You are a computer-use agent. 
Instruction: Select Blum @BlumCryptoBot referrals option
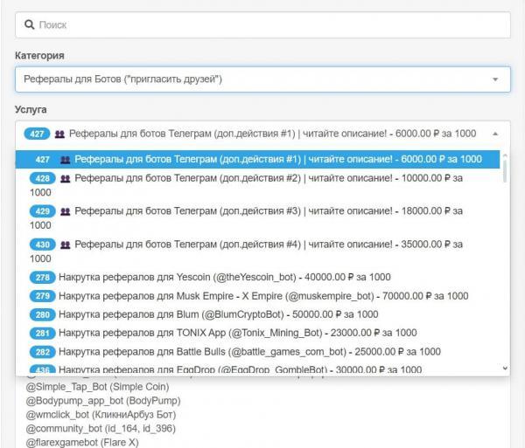[257, 314]
